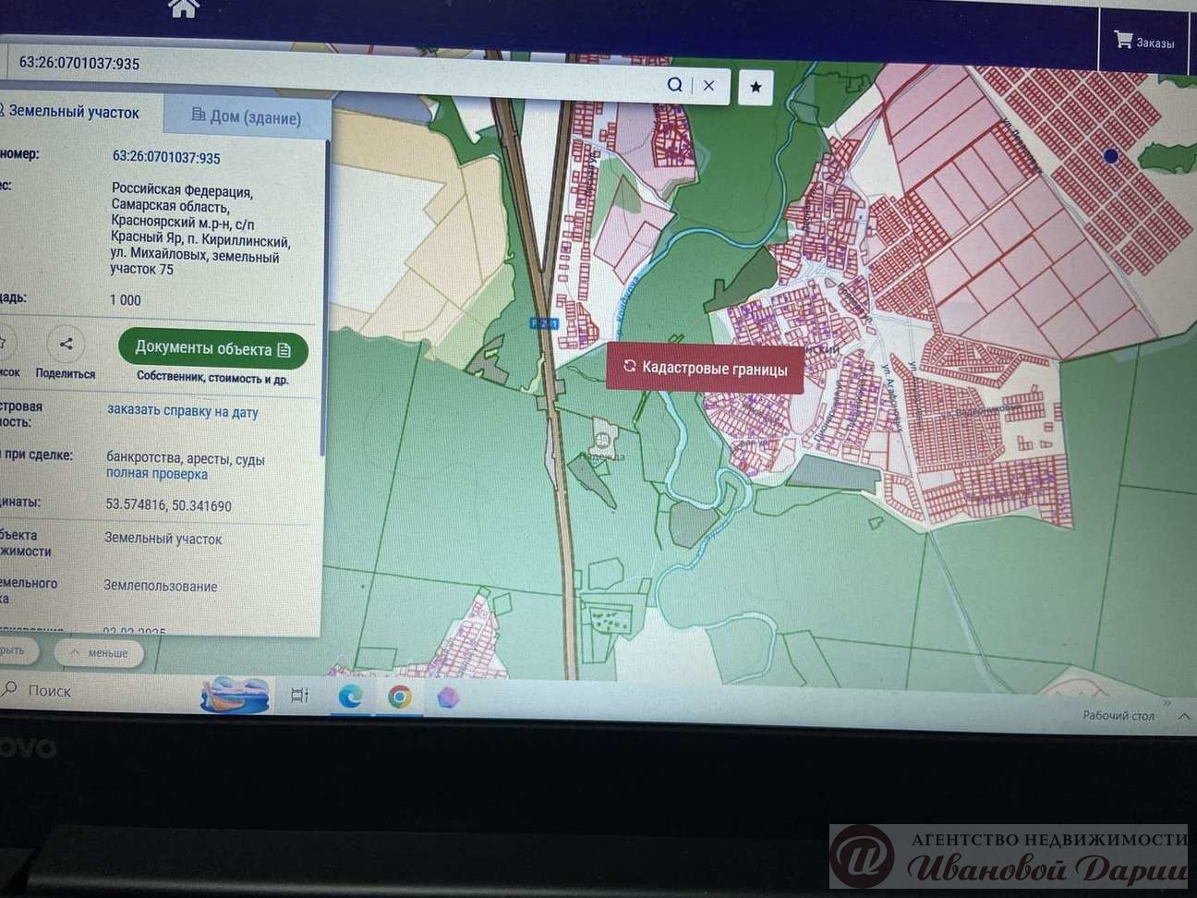
Task: Click the заказать справку на дату link
Action: point(183,412)
